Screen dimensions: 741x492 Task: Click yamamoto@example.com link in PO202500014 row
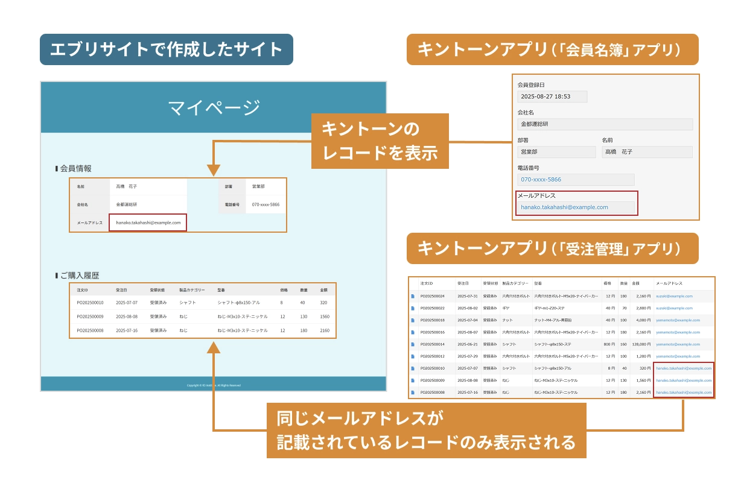coord(678,344)
